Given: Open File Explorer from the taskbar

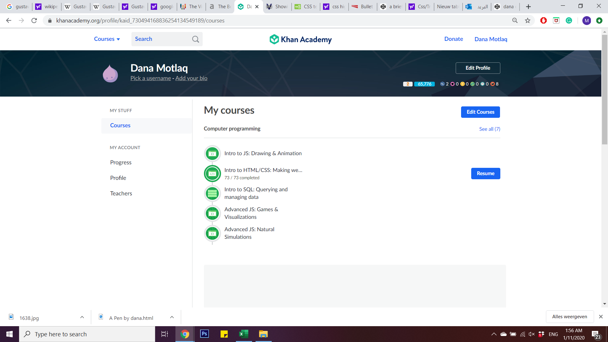Looking at the screenshot, I should point(263,334).
